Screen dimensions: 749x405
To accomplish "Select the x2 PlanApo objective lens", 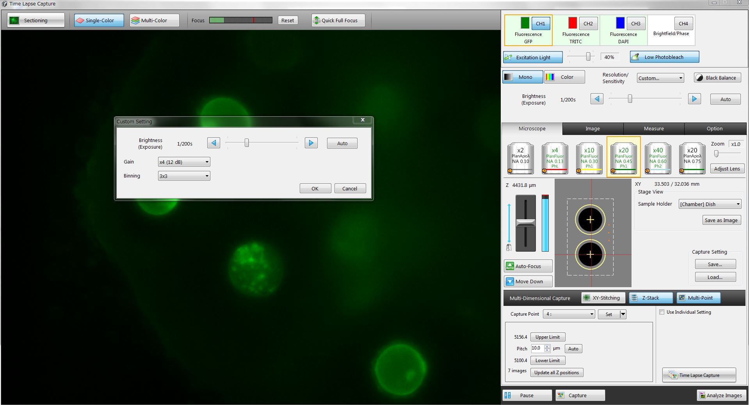I will click(520, 158).
